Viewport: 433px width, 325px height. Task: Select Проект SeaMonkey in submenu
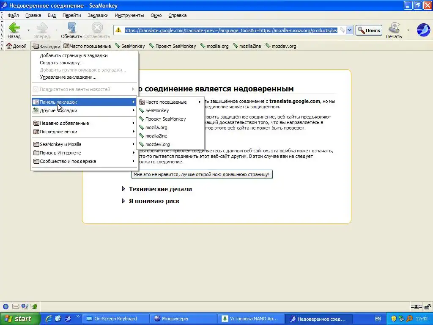pos(170,119)
